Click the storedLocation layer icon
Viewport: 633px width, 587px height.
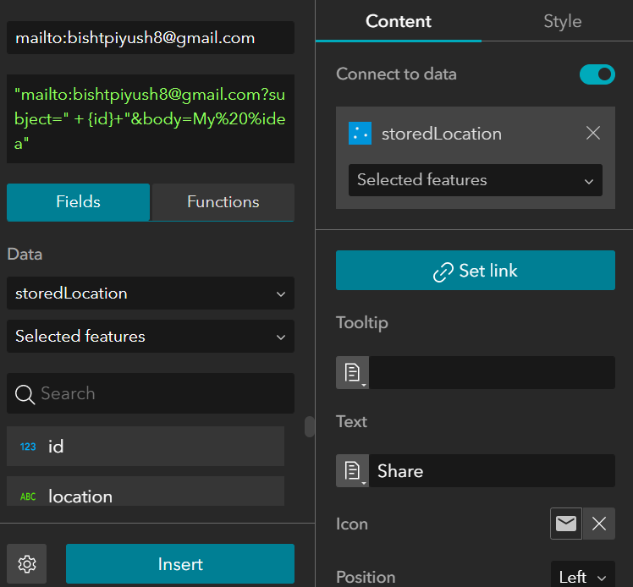click(360, 134)
